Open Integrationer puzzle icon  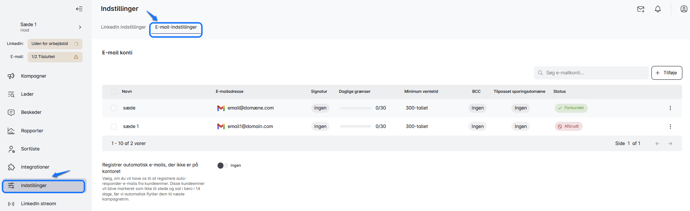pos(11,167)
